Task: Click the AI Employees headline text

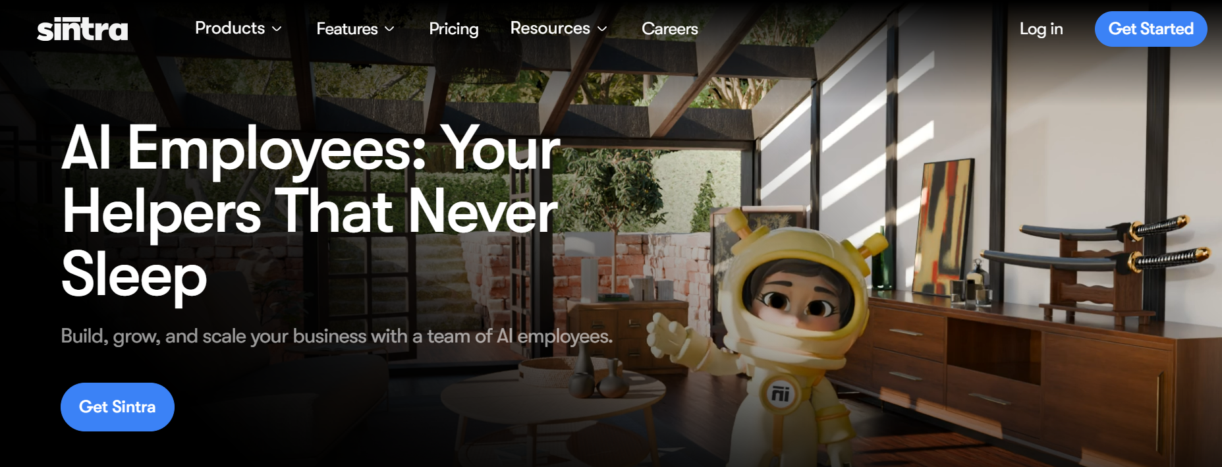Action: (x=310, y=212)
